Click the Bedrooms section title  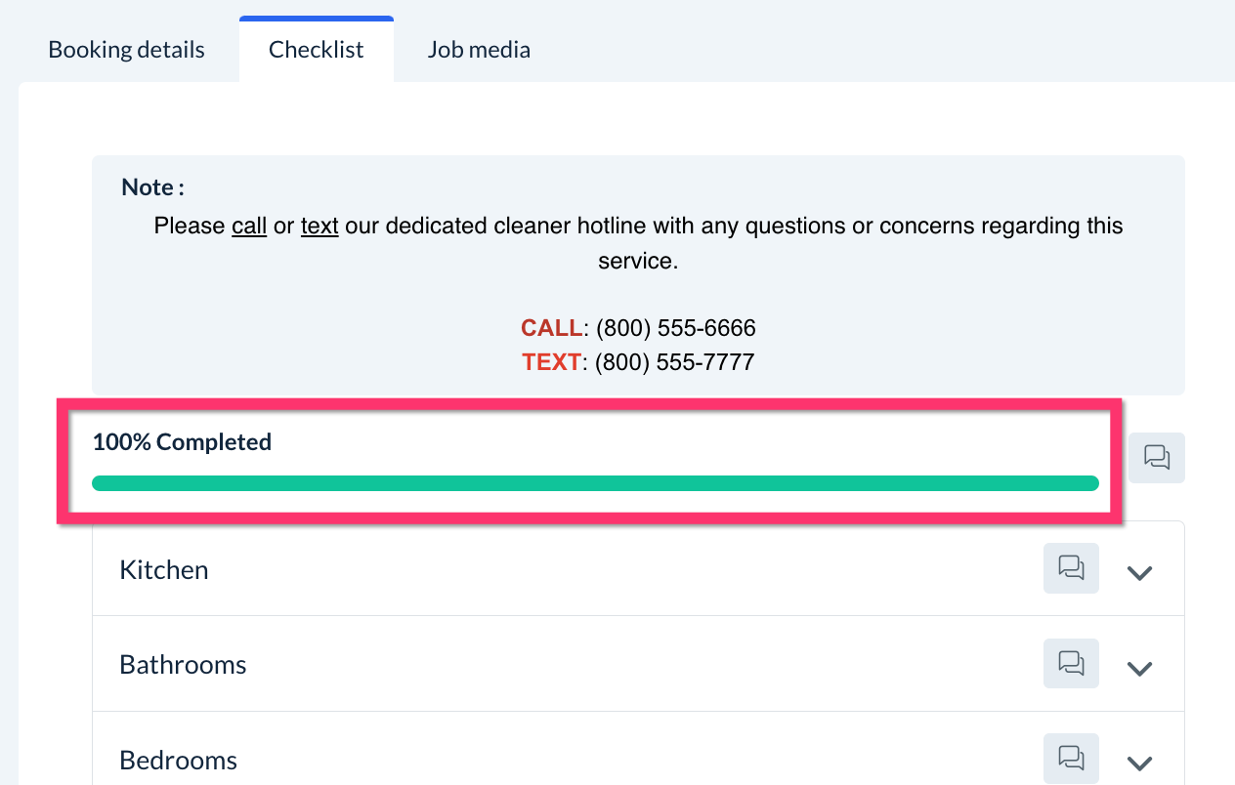click(x=178, y=761)
